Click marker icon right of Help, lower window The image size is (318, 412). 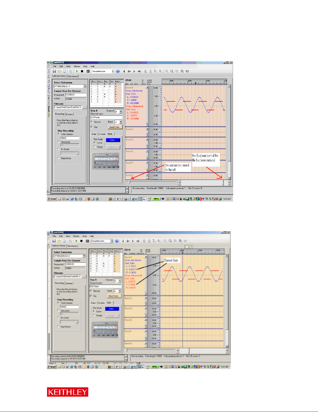(x=123, y=241)
